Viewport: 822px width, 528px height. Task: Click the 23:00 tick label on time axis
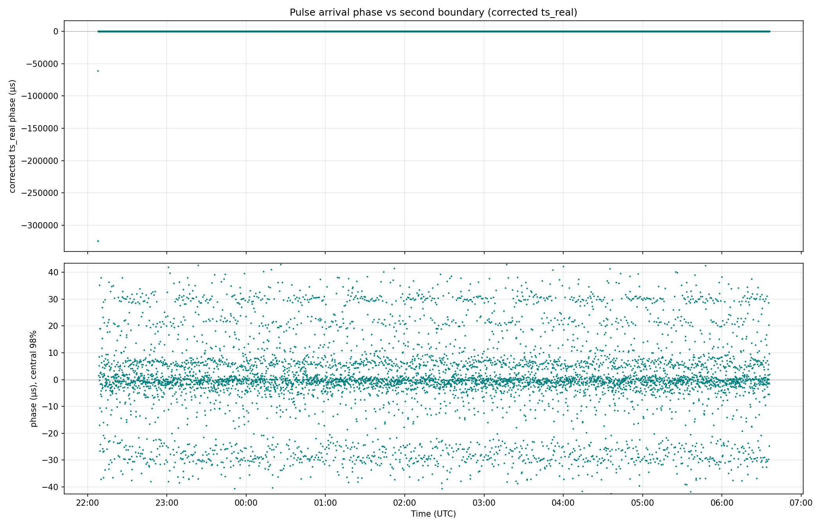[x=167, y=502]
